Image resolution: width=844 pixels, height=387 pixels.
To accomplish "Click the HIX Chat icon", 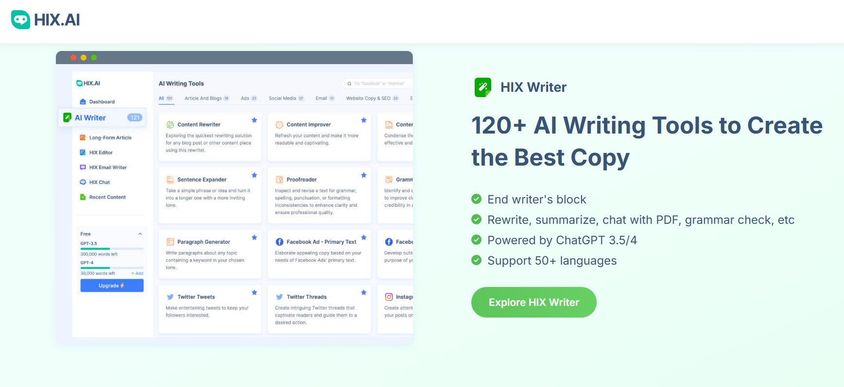I will point(83,182).
